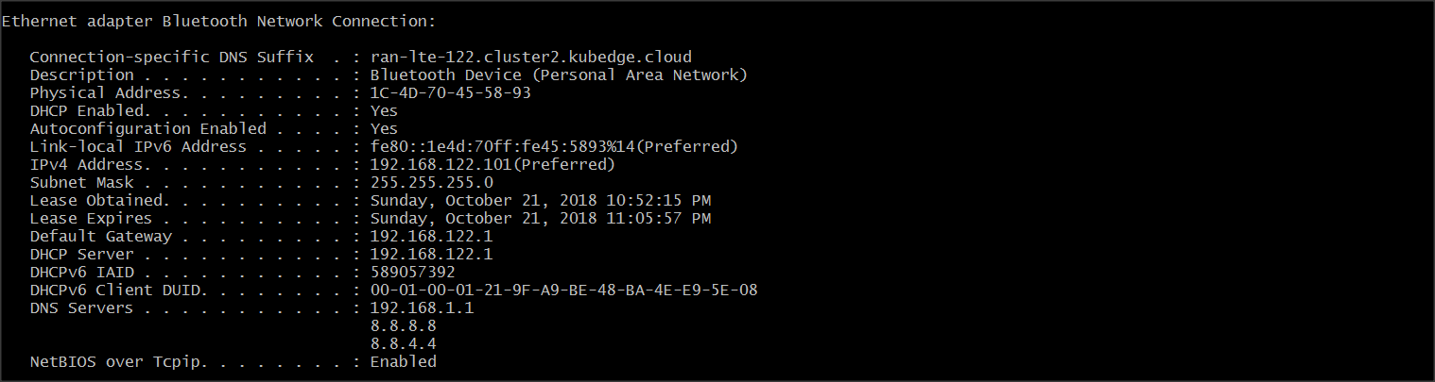Click the NetBIOS over Tcpip Enabled value
Screen dimensions: 1435x382
tap(403, 361)
